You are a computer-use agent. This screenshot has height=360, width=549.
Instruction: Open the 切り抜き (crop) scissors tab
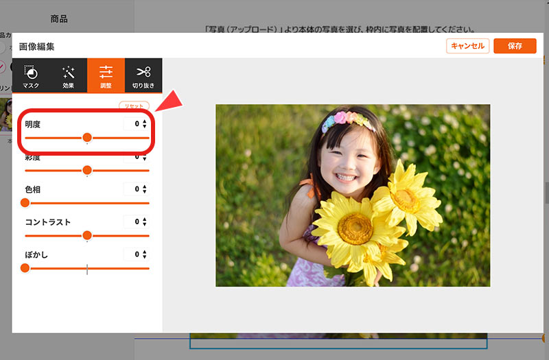[x=143, y=76]
